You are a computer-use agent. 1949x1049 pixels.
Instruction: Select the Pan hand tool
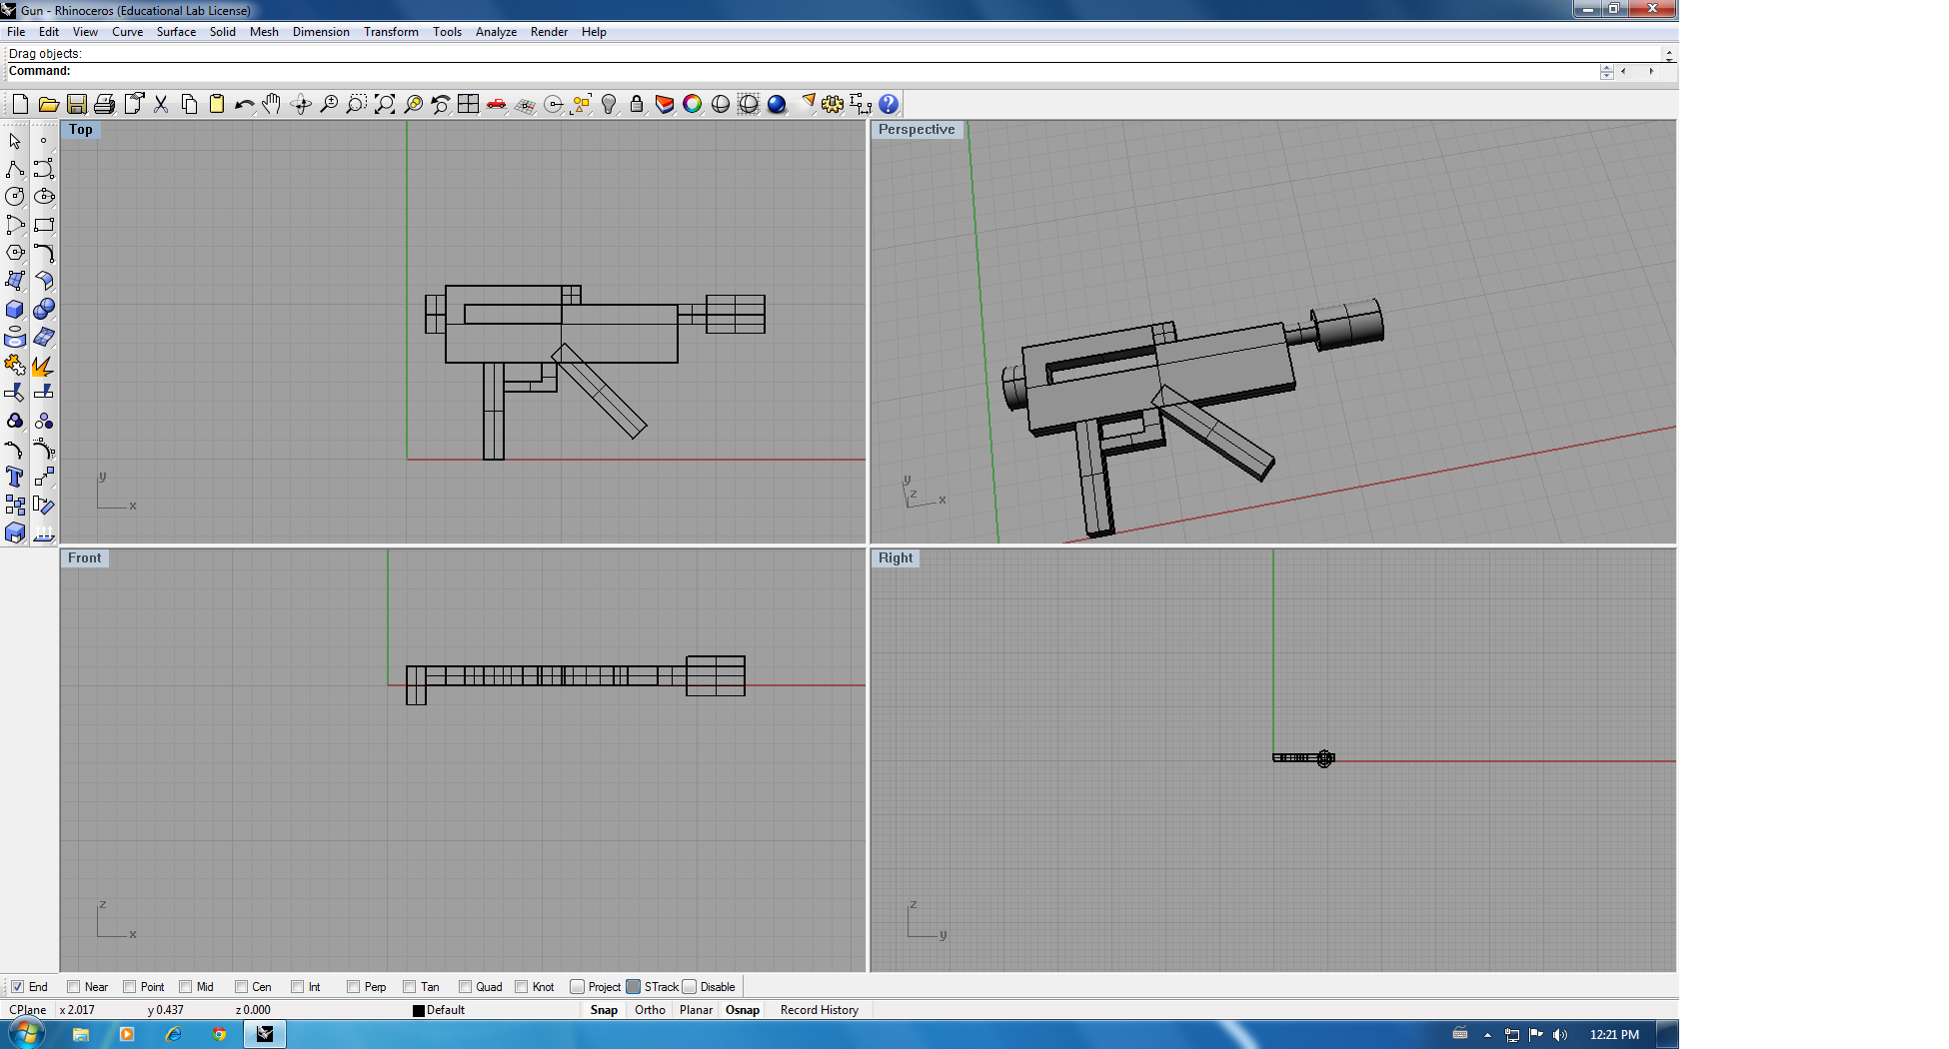pyautogui.click(x=272, y=104)
